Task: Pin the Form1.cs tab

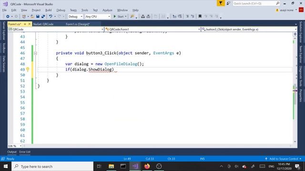Action: [x=25, y=24]
